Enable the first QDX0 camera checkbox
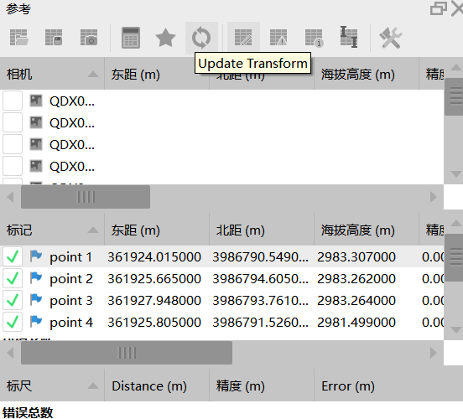This screenshot has height=419, width=463. (13, 101)
